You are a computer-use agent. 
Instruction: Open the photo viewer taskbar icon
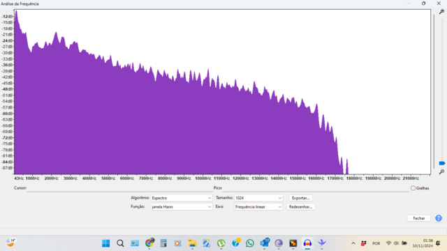click(x=135, y=243)
